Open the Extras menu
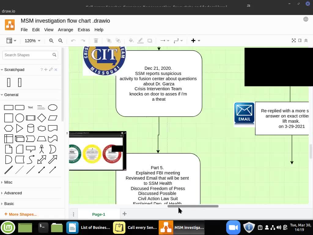 click(x=84, y=30)
